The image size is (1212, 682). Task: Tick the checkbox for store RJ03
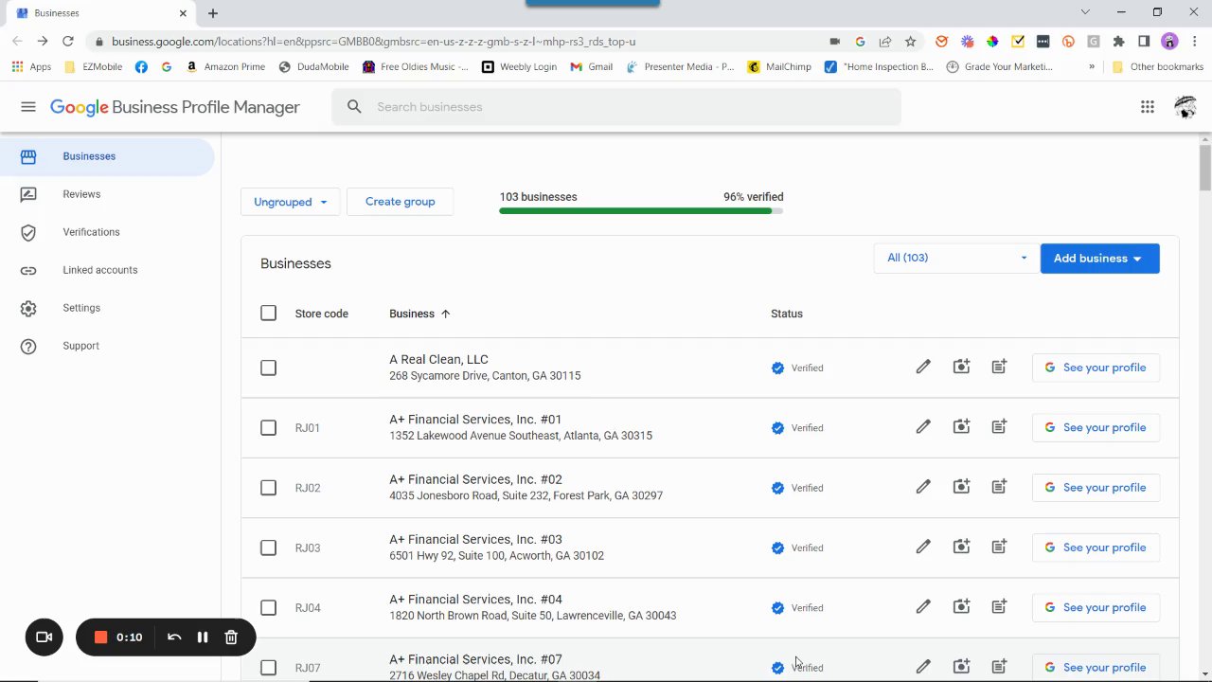269,547
